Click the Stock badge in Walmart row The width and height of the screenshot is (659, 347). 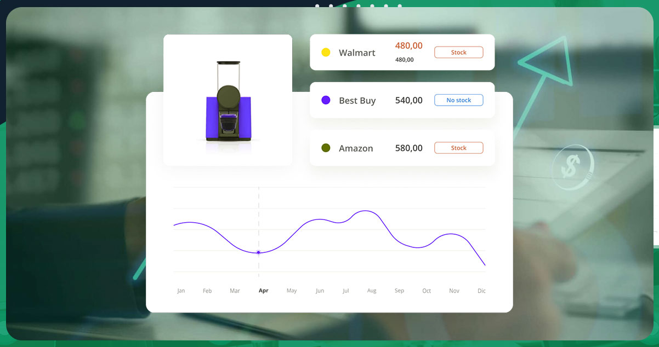[x=459, y=53]
